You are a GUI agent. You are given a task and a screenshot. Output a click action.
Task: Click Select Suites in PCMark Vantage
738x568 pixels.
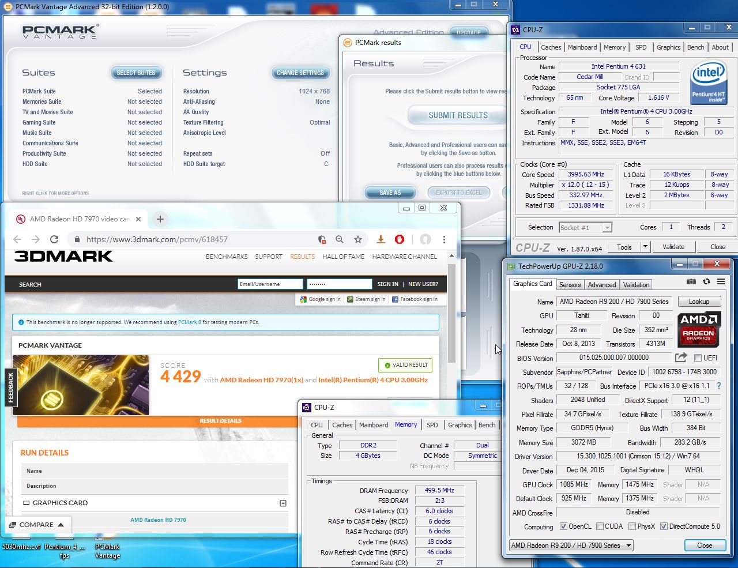pyautogui.click(x=135, y=73)
